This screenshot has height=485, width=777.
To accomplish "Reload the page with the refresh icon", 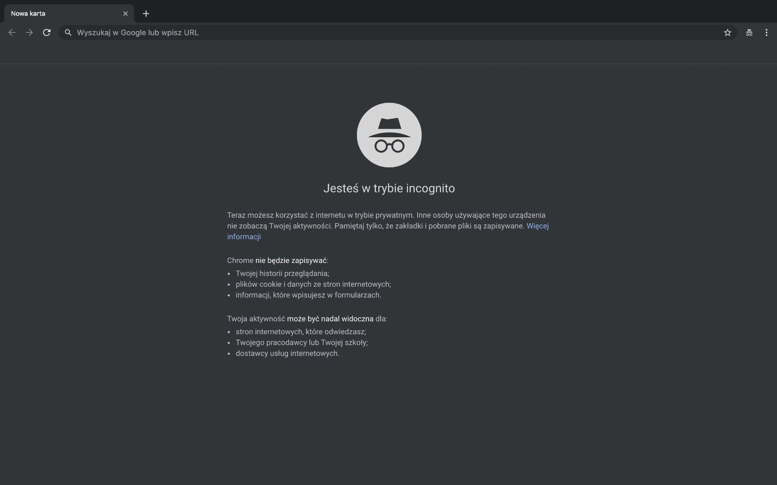I will point(47,32).
